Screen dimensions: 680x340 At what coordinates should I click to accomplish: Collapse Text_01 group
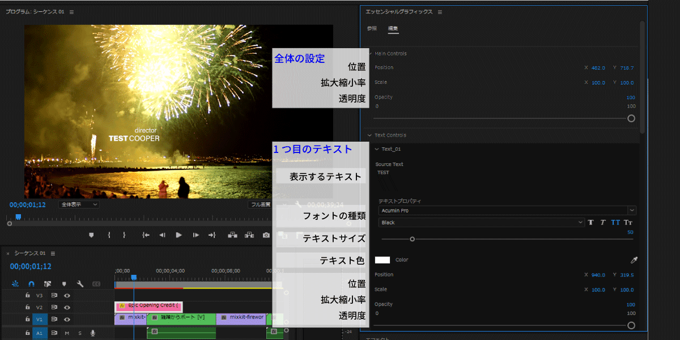tap(377, 149)
